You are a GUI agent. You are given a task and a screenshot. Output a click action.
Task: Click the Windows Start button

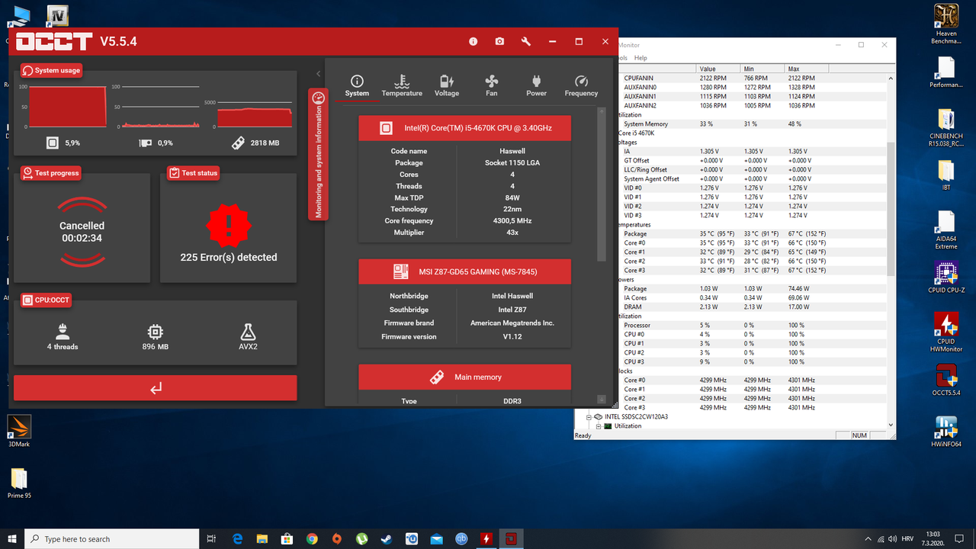click(12, 538)
